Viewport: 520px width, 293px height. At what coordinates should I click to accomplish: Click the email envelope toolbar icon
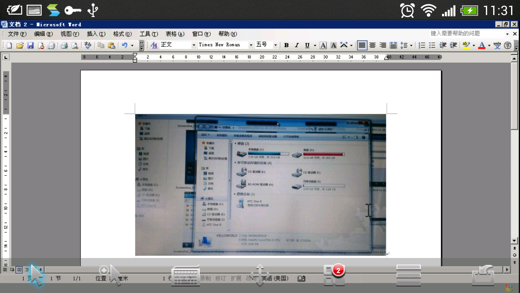tap(51, 45)
